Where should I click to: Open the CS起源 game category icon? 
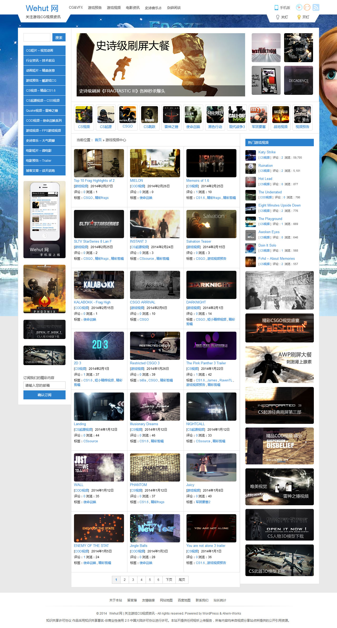[x=106, y=117]
